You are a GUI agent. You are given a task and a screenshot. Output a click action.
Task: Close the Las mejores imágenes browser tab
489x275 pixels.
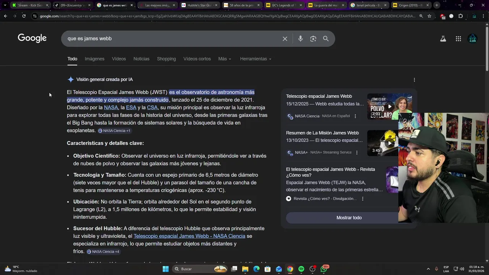coord(174,5)
